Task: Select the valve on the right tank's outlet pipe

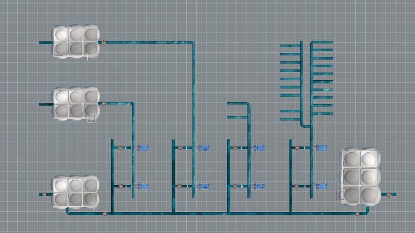Action: (388, 194)
